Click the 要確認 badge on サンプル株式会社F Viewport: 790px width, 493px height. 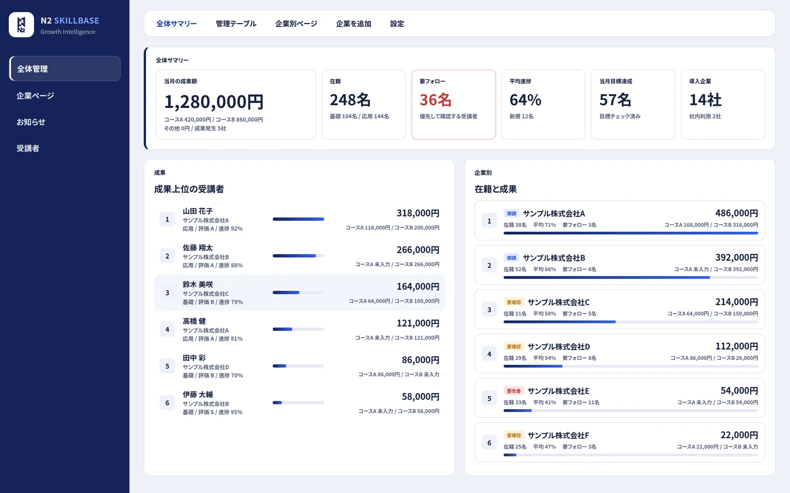[513, 435]
